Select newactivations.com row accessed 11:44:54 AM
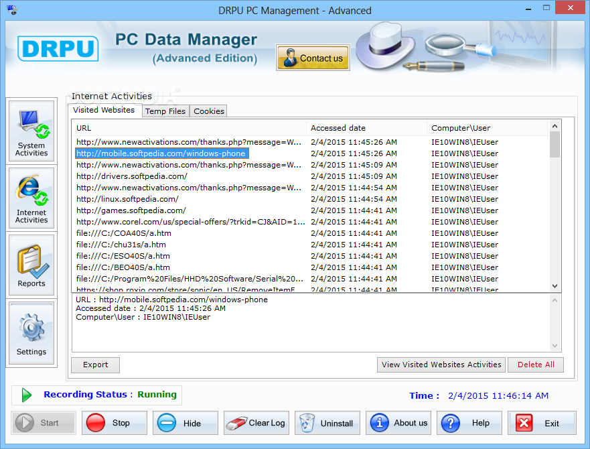Viewport: 590px width, 449px height. click(311, 188)
